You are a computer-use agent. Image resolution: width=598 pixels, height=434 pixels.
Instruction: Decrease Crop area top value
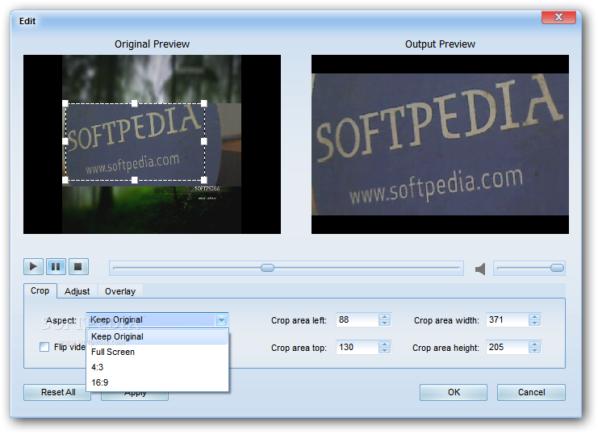(x=384, y=350)
